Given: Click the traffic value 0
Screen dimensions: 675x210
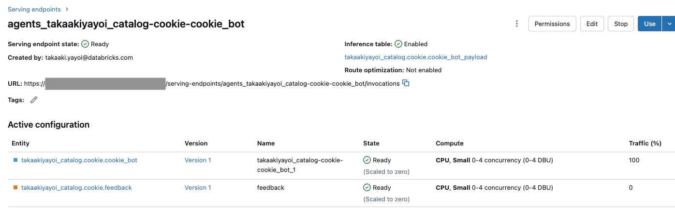Looking at the screenshot, I should (x=631, y=187).
